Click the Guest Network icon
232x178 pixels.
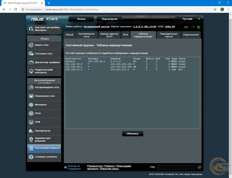tap(31, 53)
